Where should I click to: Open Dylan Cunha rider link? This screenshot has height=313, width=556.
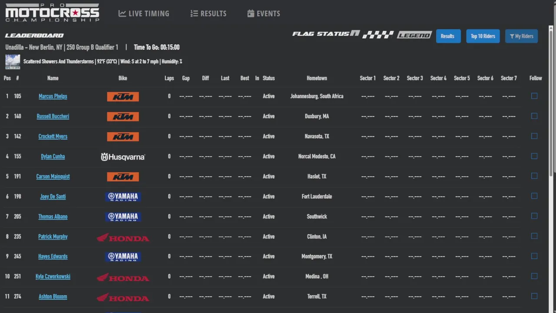point(53,156)
